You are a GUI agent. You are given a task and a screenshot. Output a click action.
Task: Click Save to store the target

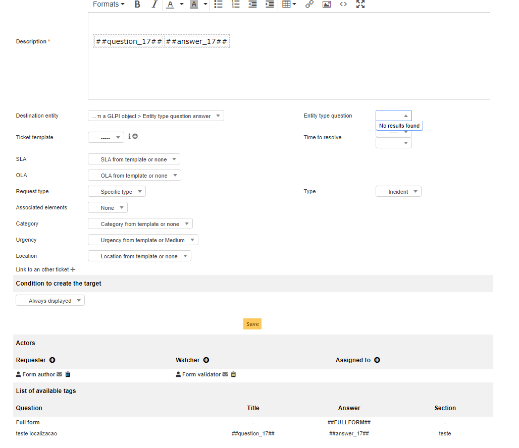point(252,324)
